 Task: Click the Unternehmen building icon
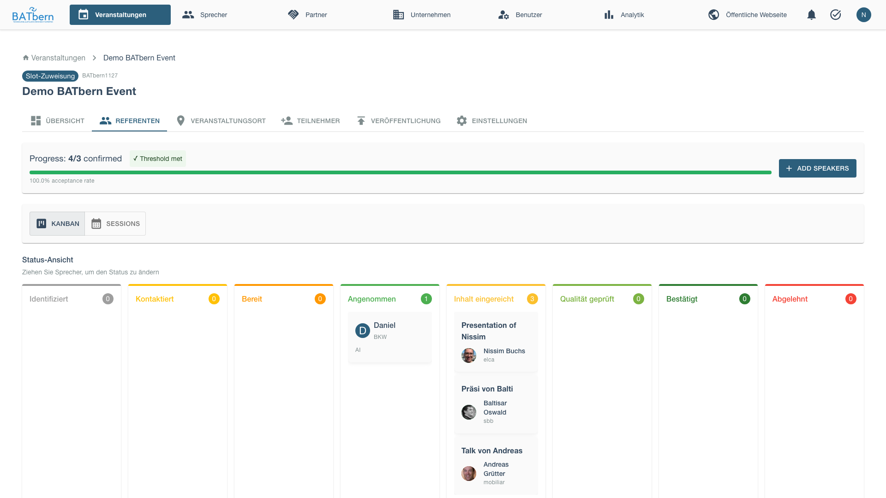click(x=398, y=15)
